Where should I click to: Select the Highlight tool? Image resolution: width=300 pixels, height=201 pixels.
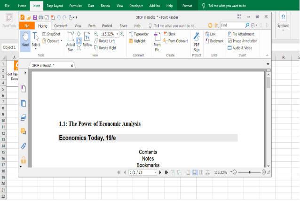point(137,41)
